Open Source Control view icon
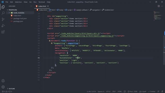This screenshot has height=93, width=165. click(3, 19)
